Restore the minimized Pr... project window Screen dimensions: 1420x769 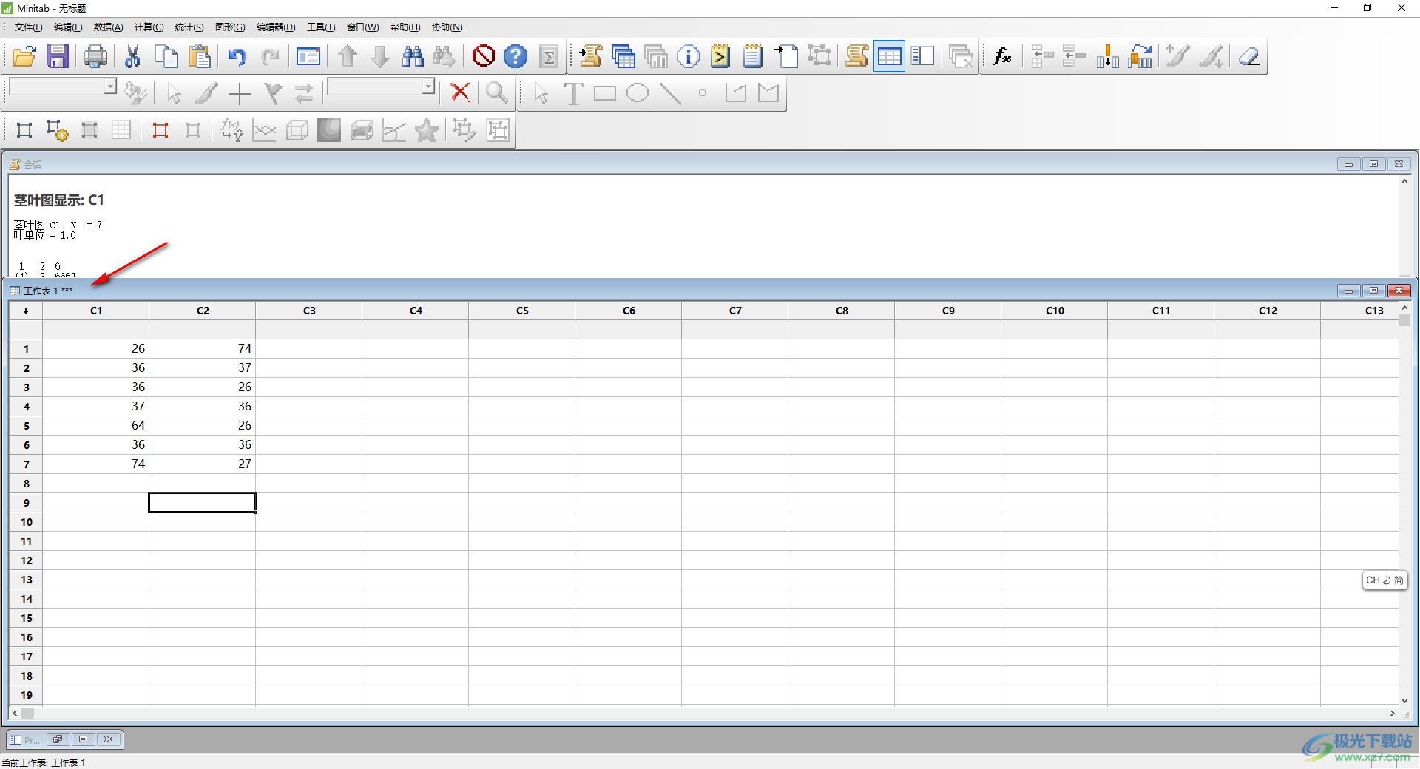(58, 739)
